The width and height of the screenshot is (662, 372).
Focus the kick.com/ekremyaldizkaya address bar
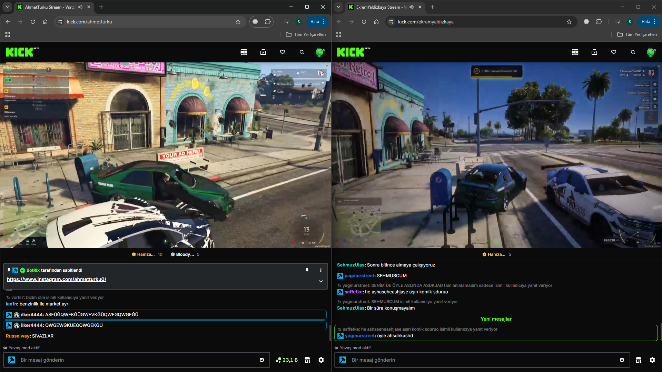[x=481, y=22]
